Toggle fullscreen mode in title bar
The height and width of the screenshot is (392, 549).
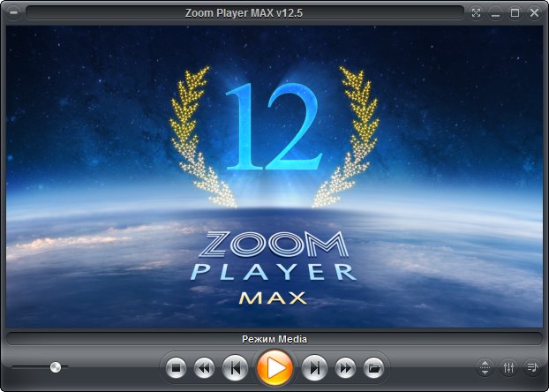(478, 12)
